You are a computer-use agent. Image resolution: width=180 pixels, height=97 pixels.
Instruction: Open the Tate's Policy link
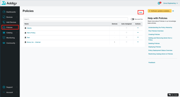click(x=31, y=33)
